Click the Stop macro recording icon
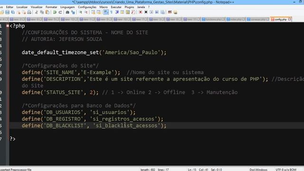 tap(146, 12)
